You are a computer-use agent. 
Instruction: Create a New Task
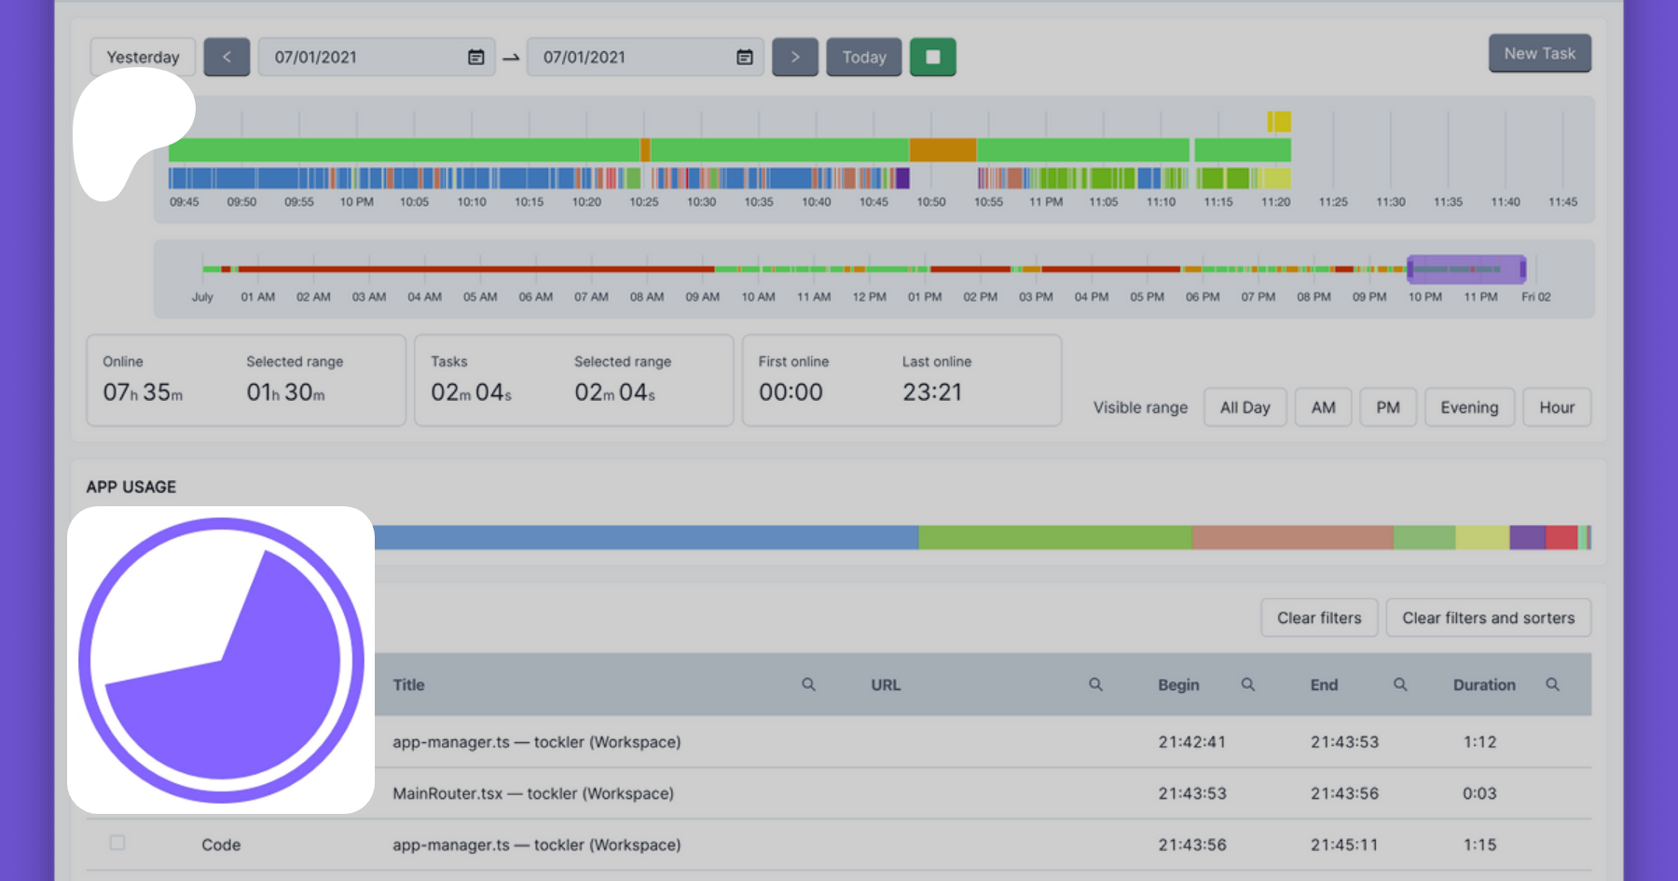pos(1539,54)
